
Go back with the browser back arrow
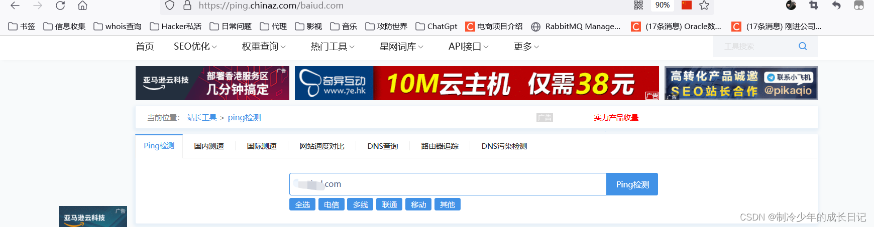(x=15, y=6)
